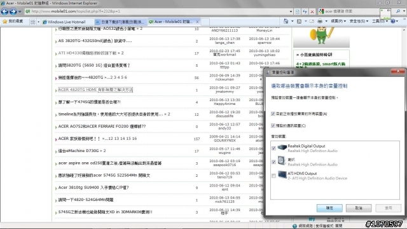
Task: Go to page 6 of the 4820TG thread
Action: point(126,78)
